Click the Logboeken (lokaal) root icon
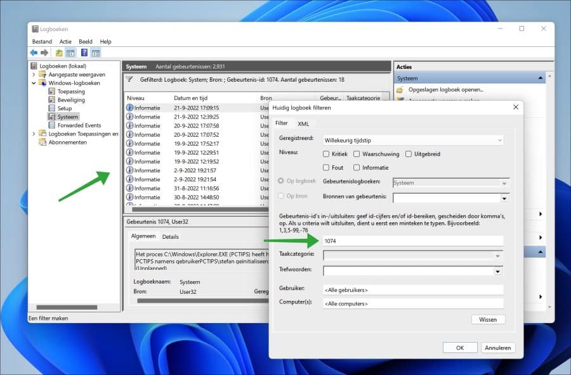 [x=34, y=66]
